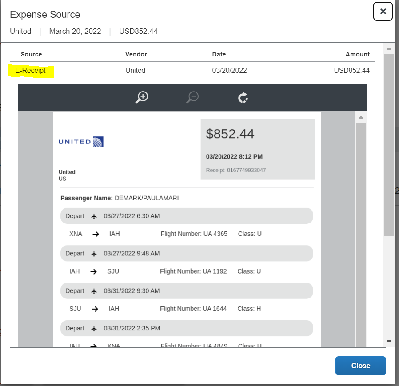Zoom out of the receipt image
The width and height of the screenshot is (399, 386).
pyautogui.click(x=192, y=97)
